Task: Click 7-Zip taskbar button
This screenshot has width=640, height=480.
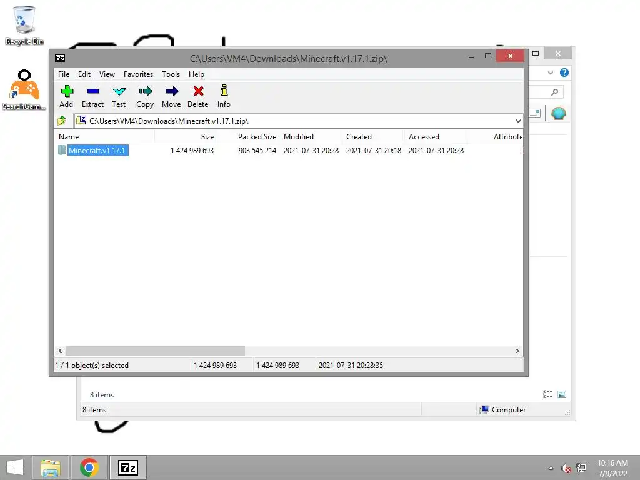Action: point(127,467)
